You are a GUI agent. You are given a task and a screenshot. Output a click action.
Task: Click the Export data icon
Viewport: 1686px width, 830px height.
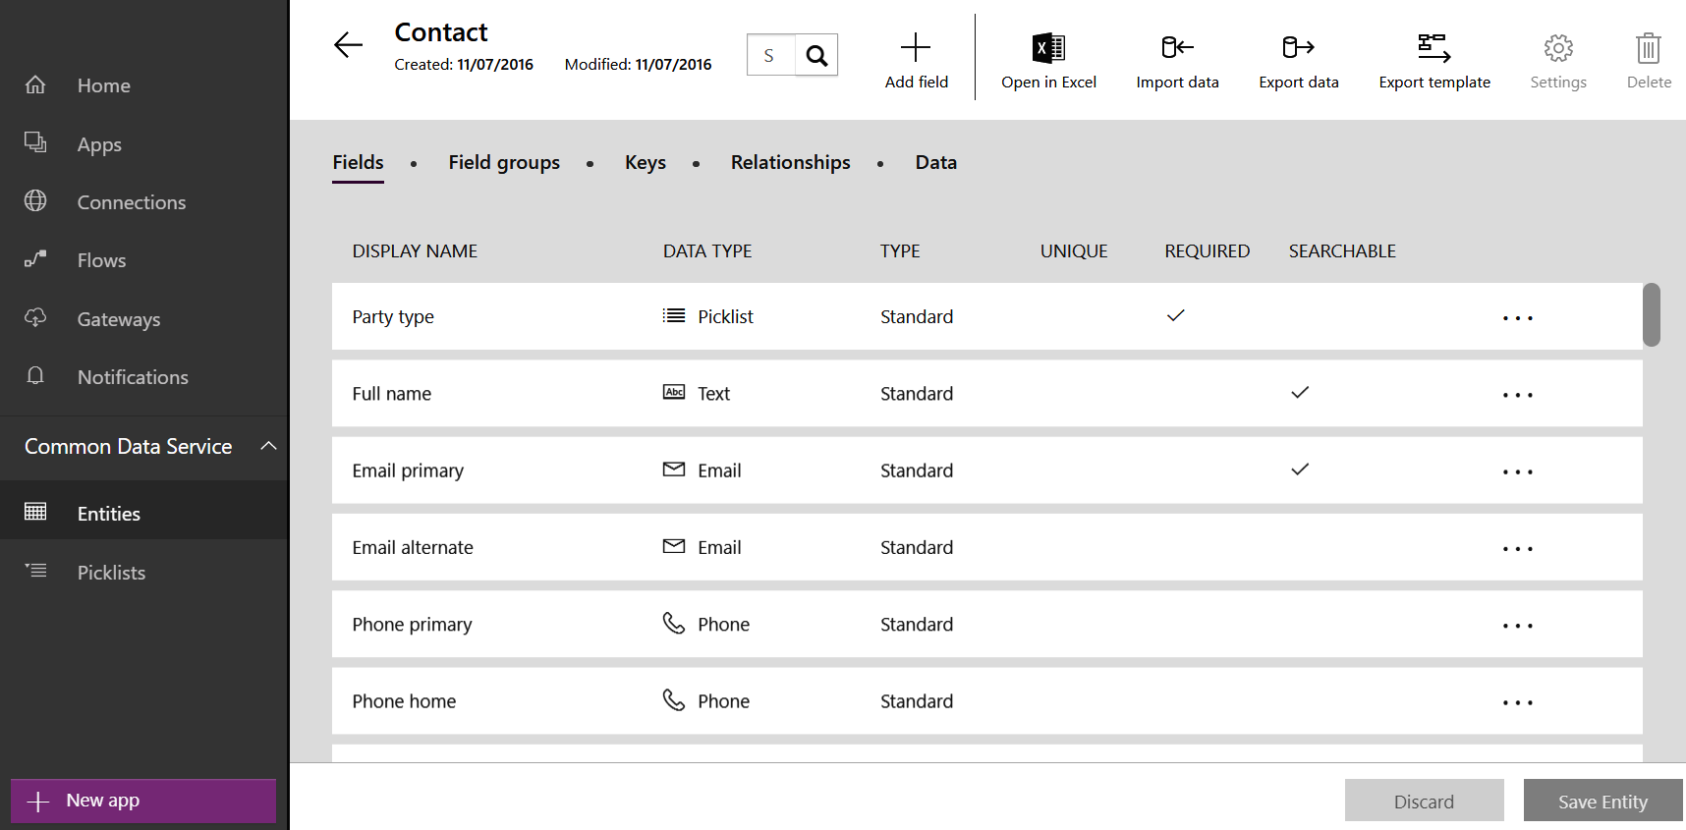pos(1298,47)
